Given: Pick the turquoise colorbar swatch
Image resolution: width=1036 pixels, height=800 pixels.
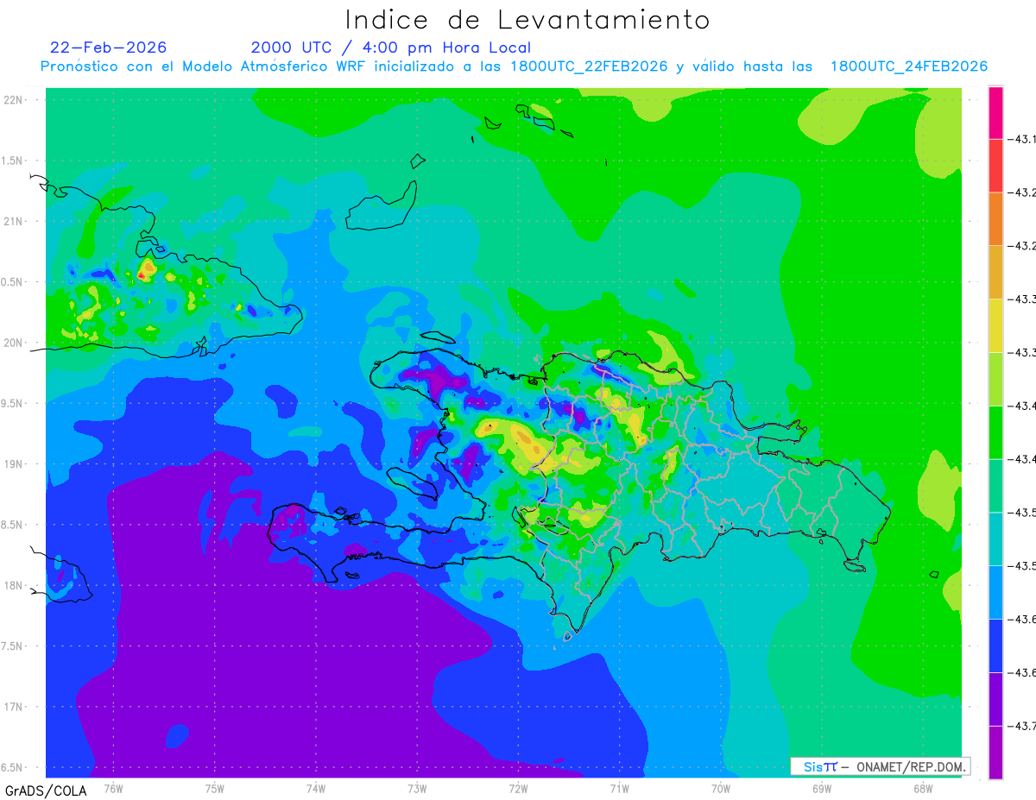Looking at the screenshot, I should pyautogui.click(x=995, y=539).
